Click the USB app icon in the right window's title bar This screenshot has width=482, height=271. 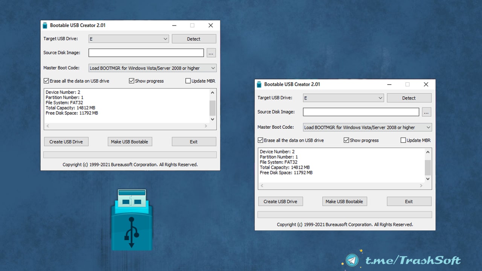[259, 84]
